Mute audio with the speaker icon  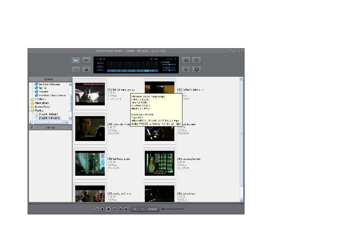(x=163, y=209)
